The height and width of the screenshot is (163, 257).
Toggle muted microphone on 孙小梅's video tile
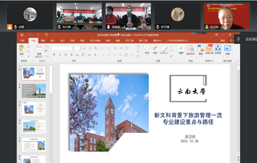[x=59, y=27]
